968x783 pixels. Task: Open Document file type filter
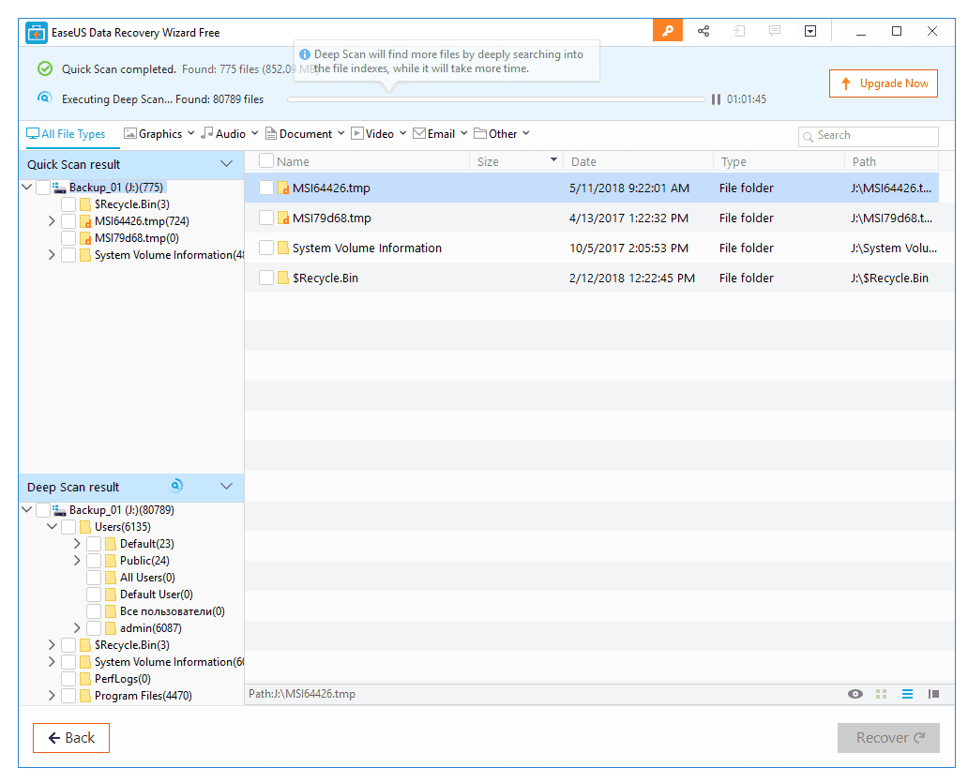click(305, 134)
